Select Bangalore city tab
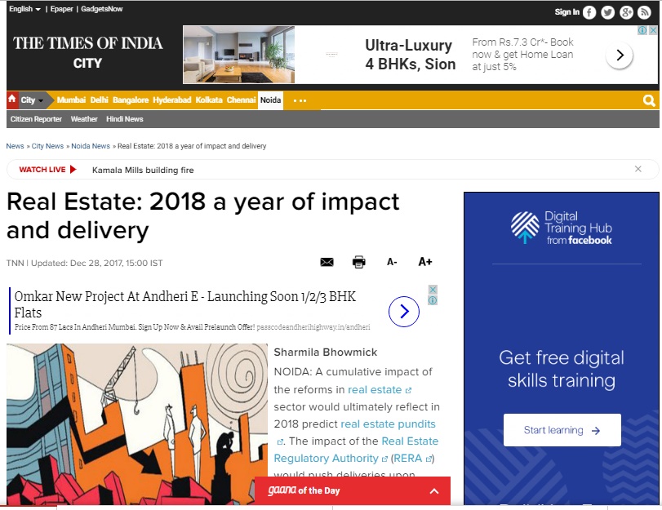The width and height of the screenshot is (662, 510). click(131, 100)
